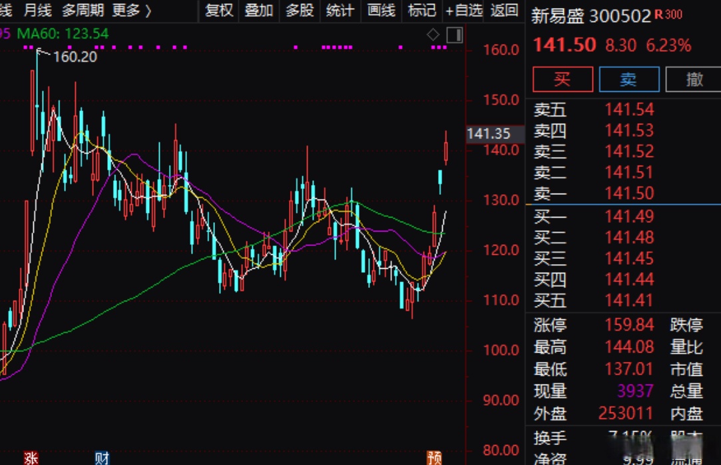721x465 pixels.
Task: Click the 买二 price 141.48
Action: [x=629, y=237]
